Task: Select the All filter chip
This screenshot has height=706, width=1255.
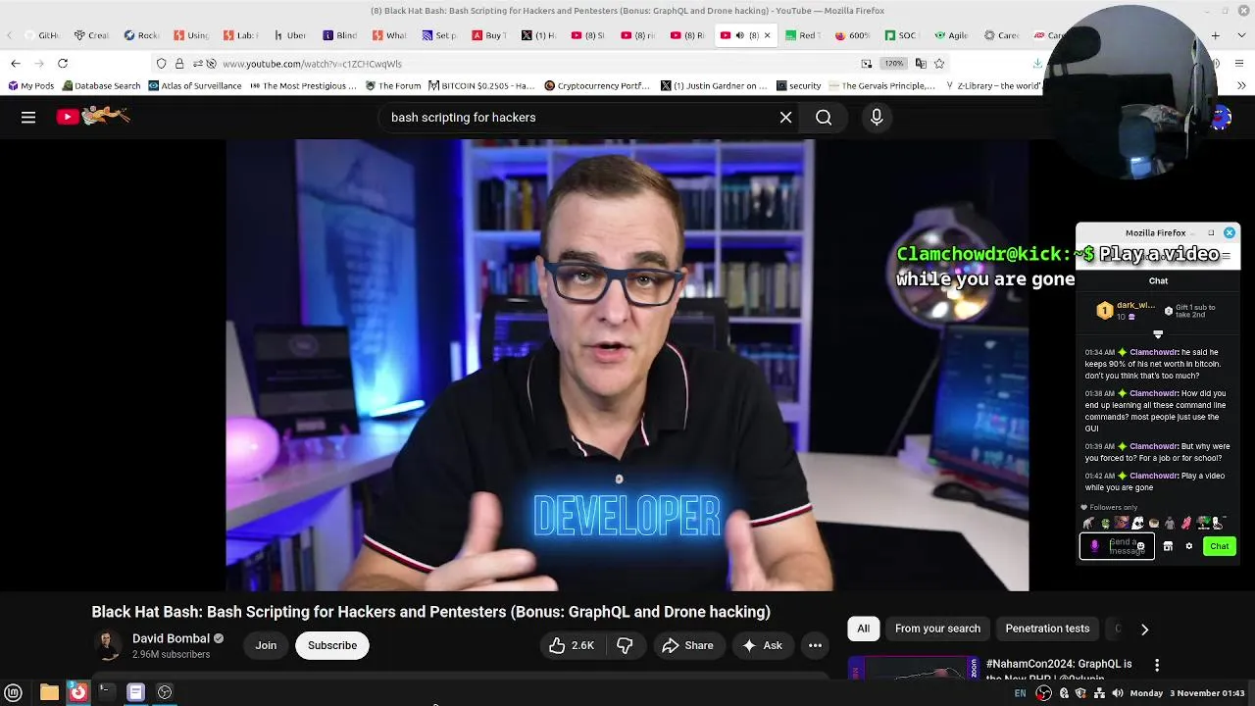Action: (863, 629)
